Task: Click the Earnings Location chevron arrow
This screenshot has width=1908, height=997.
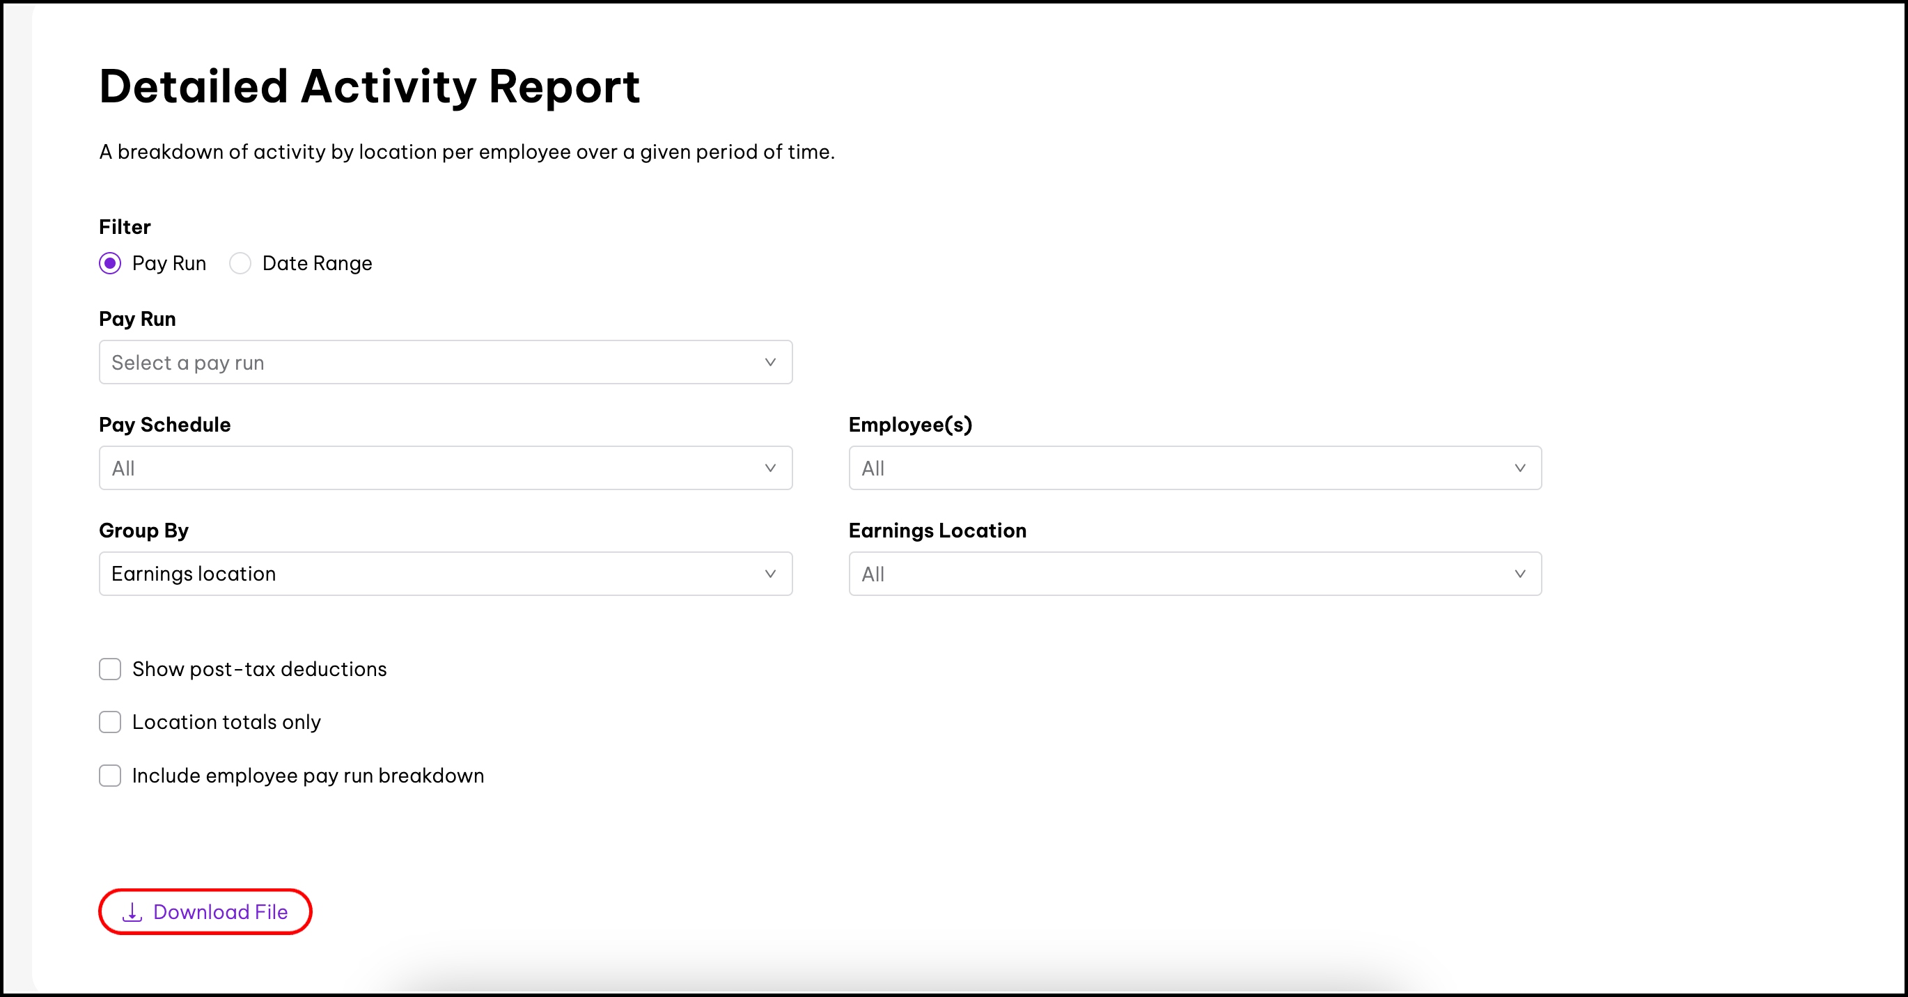Action: coord(1520,574)
